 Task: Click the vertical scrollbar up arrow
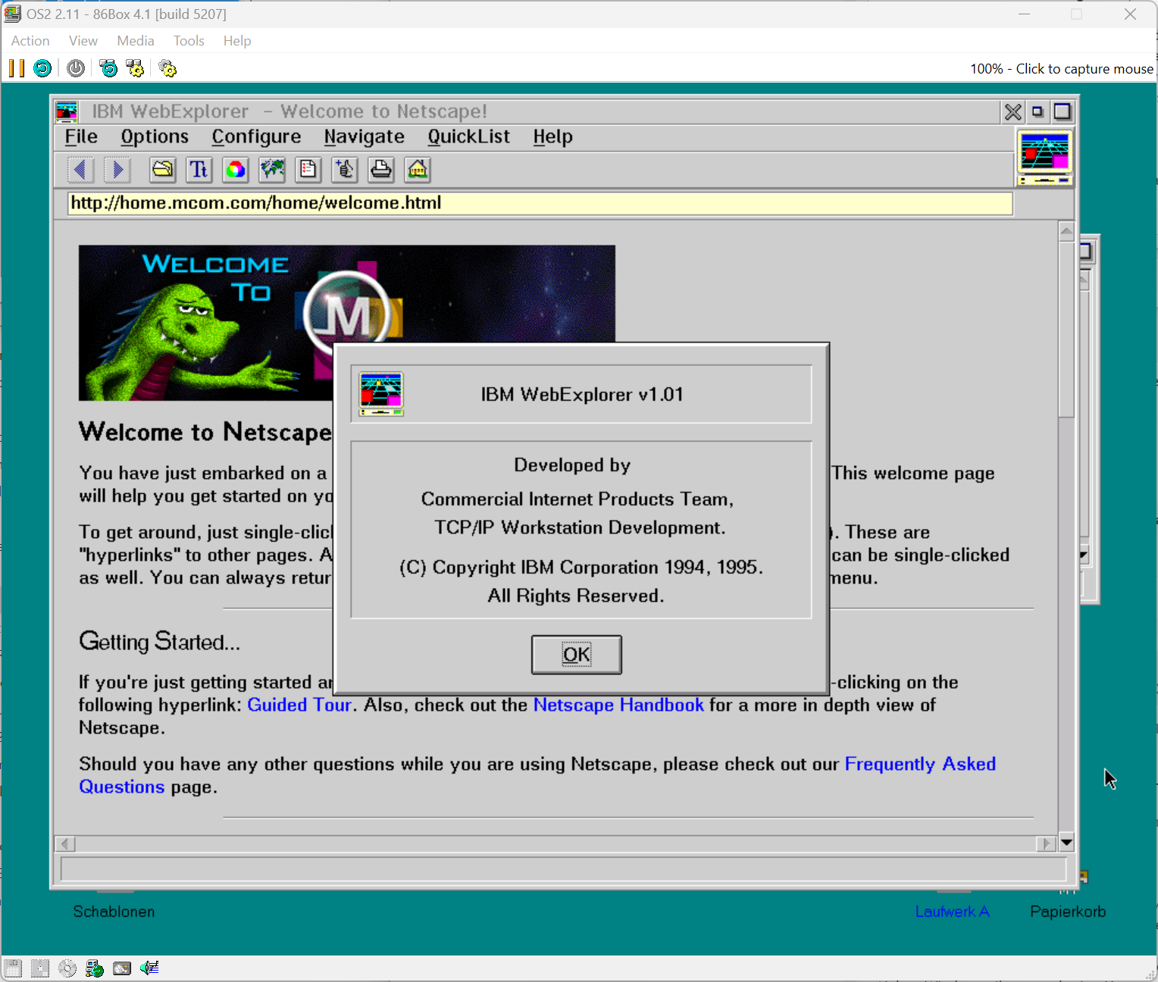[1066, 231]
